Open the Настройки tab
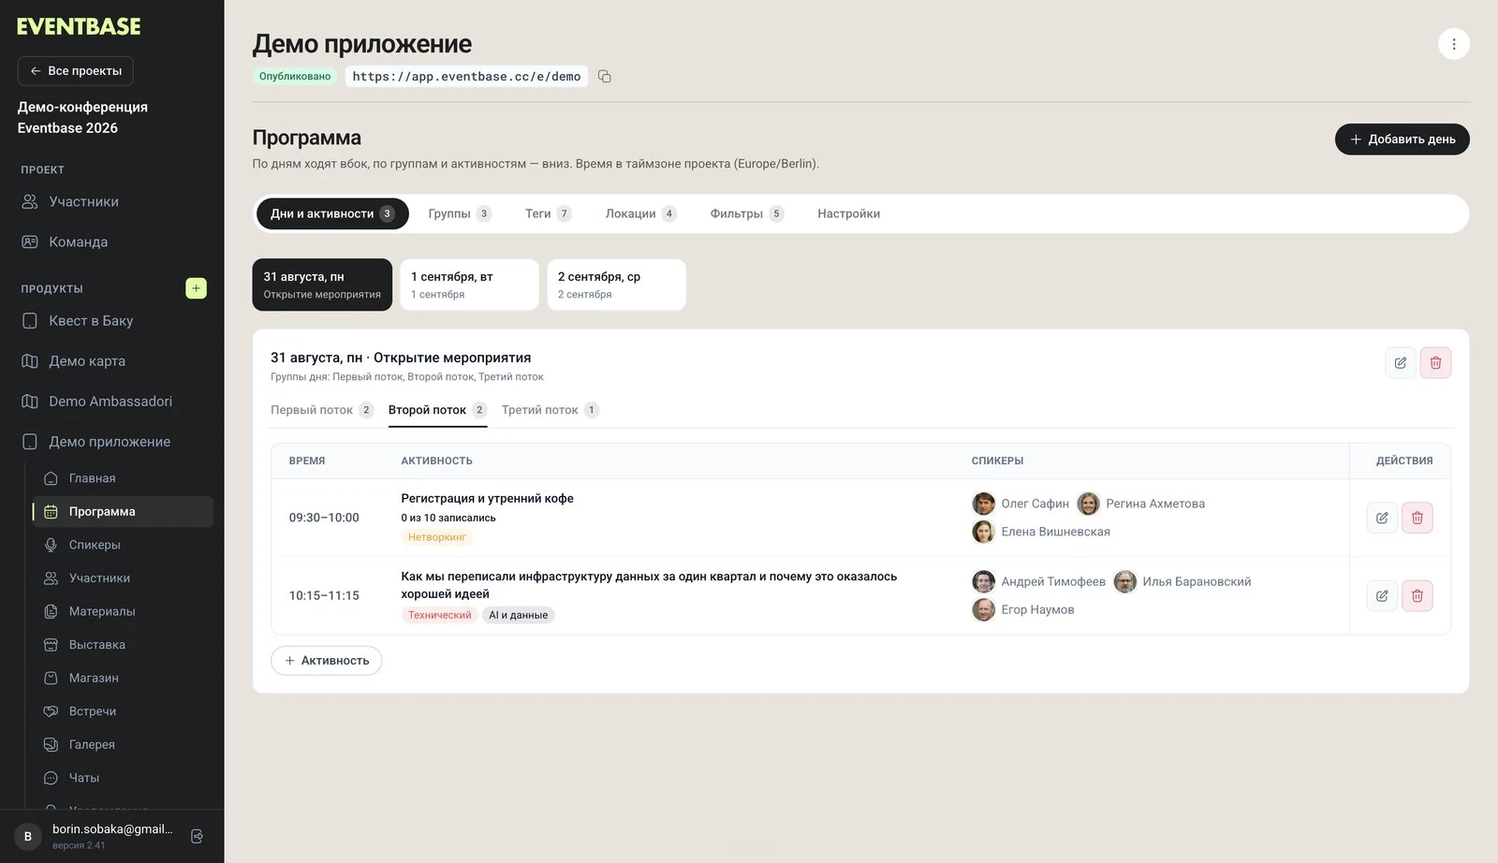This screenshot has height=863, width=1498. tap(848, 213)
